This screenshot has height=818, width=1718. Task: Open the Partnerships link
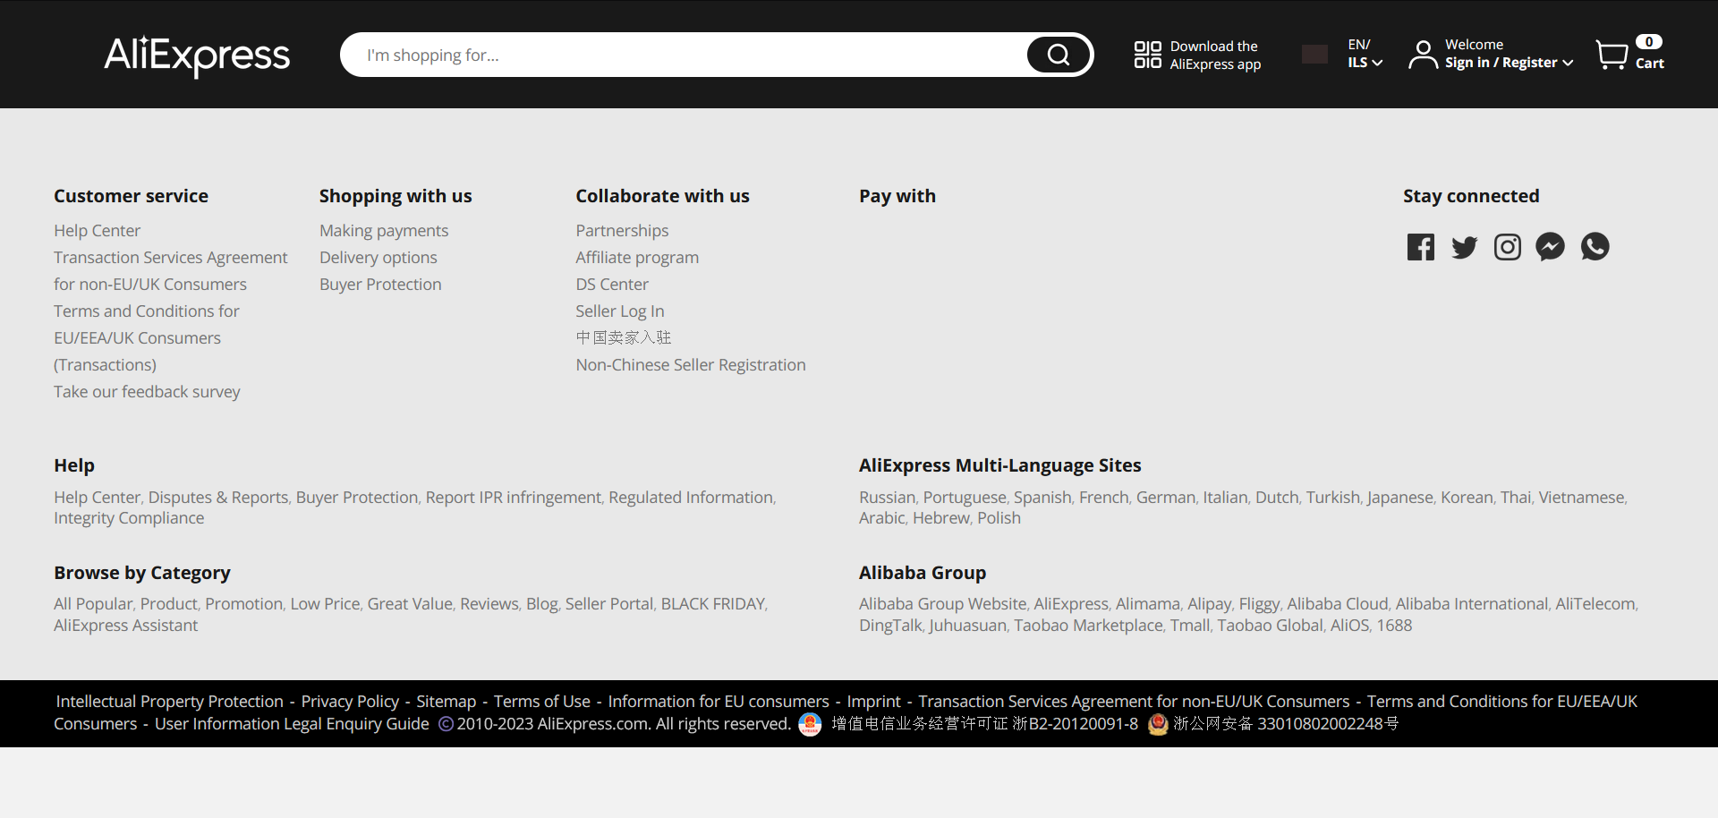pyautogui.click(x=622, y=231)
